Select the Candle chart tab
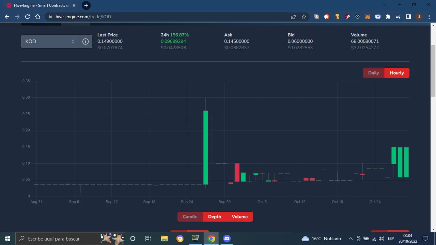Screen dimensions: 436x245 coord(190,217)
